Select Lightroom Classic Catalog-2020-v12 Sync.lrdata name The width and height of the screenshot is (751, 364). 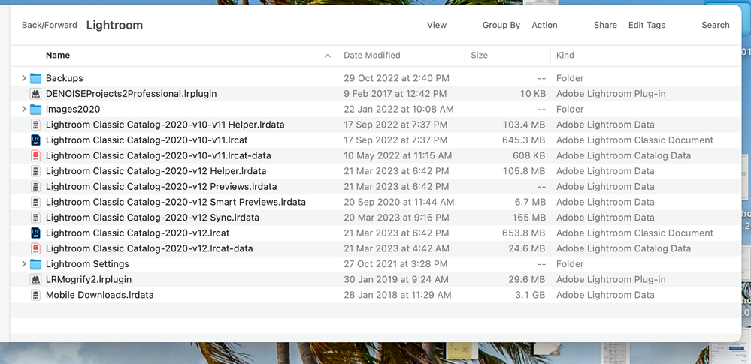point(153,218)
